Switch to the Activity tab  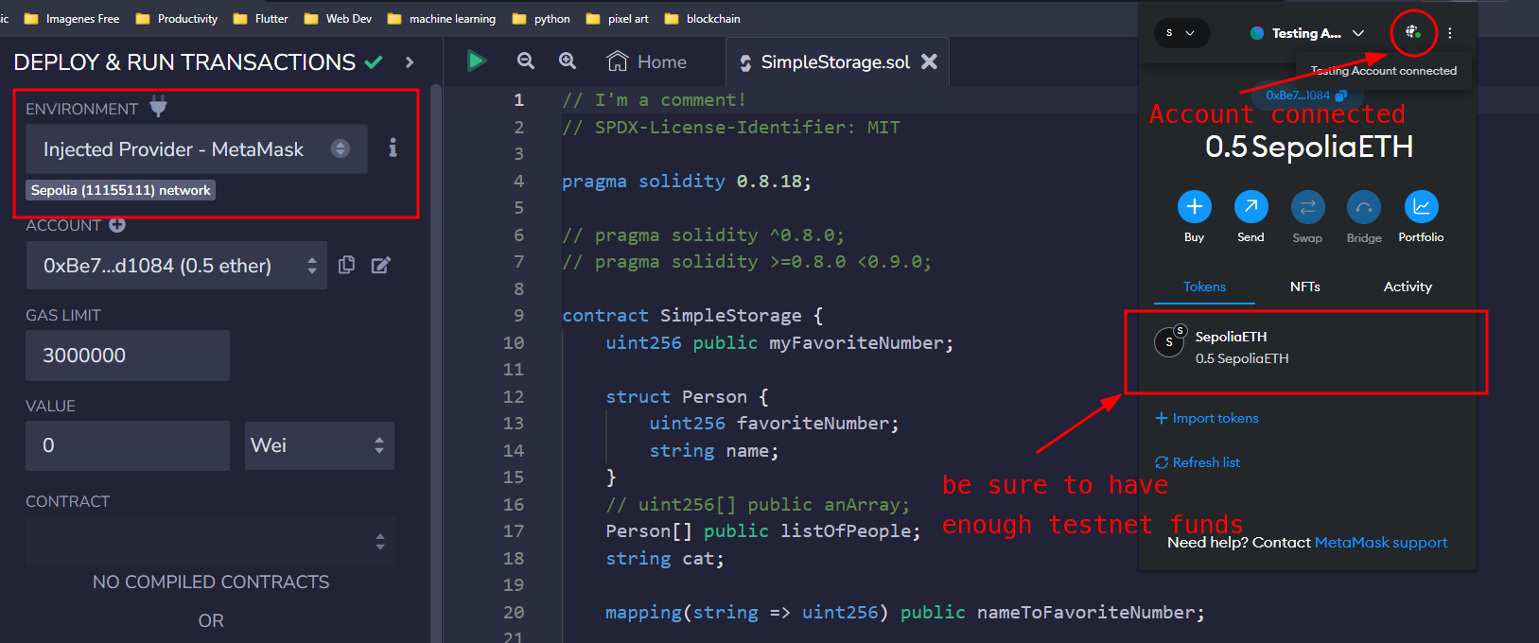pos(1408,287)
